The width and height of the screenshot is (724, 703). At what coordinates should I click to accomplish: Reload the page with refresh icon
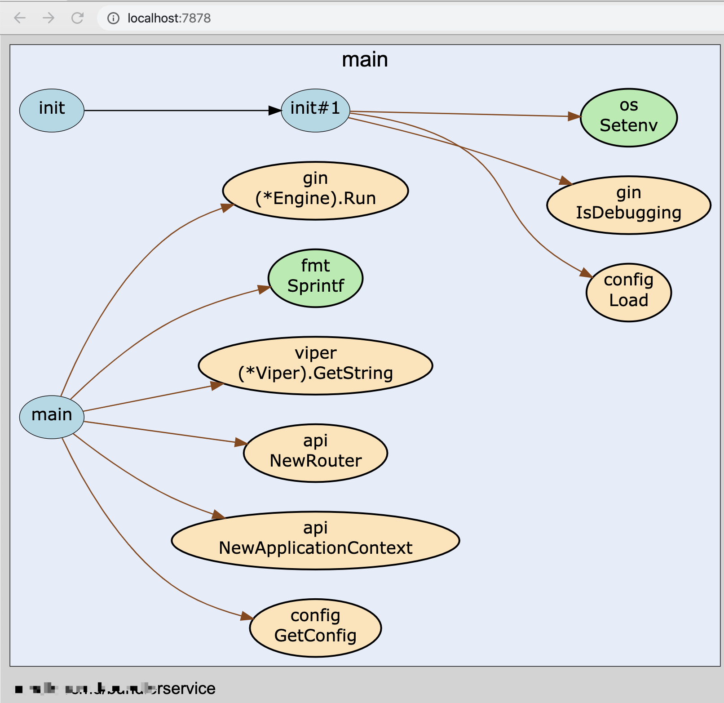click(x=77, y=18)
